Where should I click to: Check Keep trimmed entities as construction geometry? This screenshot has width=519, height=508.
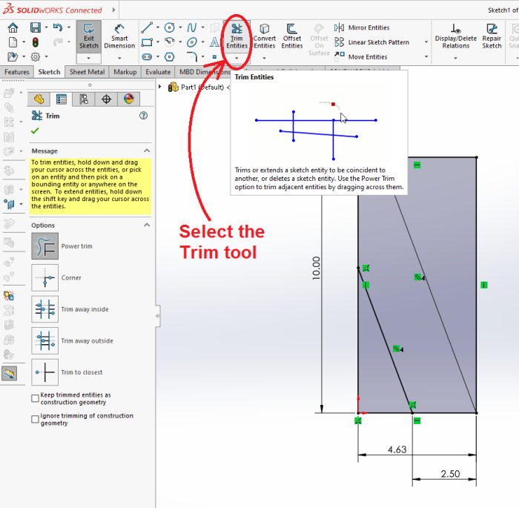click(35, 398)
